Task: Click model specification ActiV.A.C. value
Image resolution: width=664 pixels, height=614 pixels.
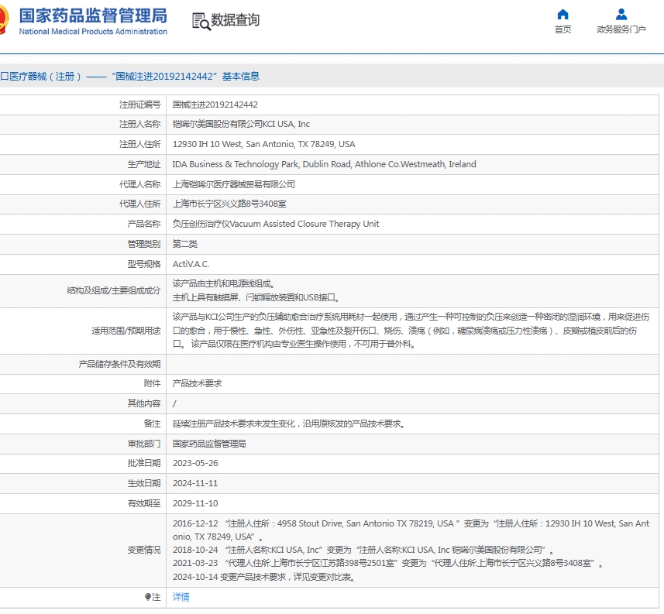Action: [191, 264]
